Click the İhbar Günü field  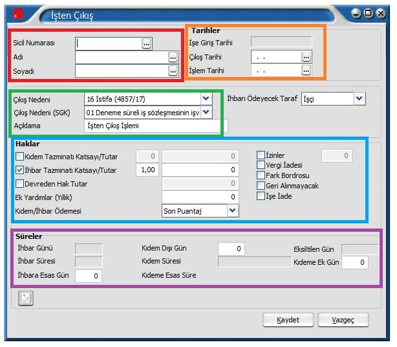click(89, 249)
